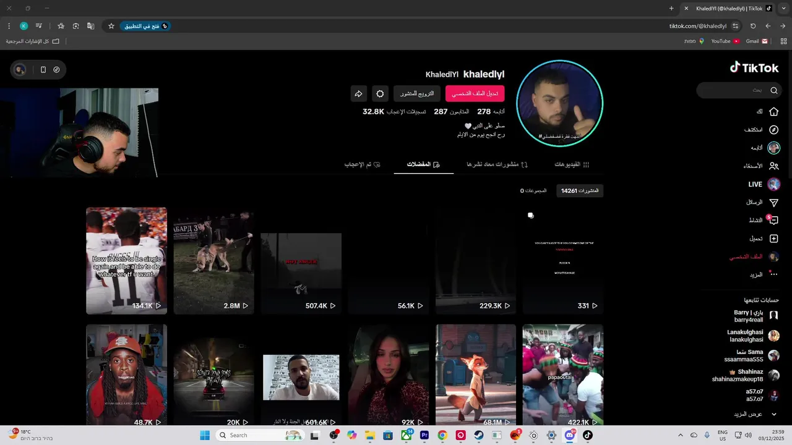
Task: Open the fox animation video
Action: (475, 375)
